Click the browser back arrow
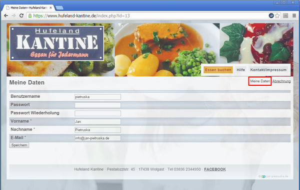 [x=6, y=15]
